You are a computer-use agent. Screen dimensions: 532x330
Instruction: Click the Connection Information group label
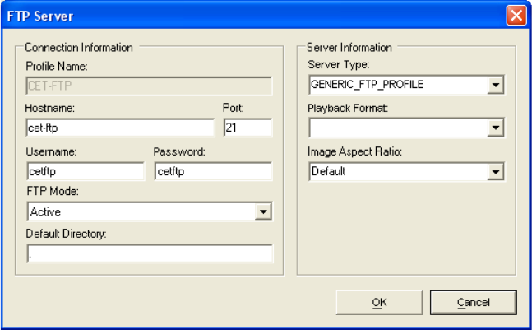click(79, 48)
